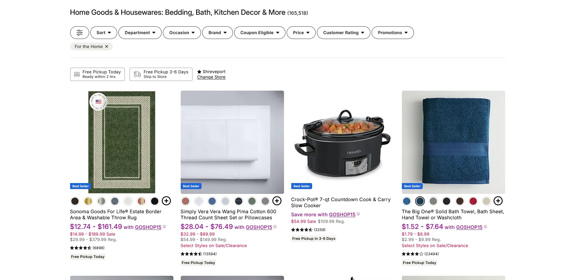Open the Coupon Eligible dropdown
The image size is (575, 280).
(259, 32)
